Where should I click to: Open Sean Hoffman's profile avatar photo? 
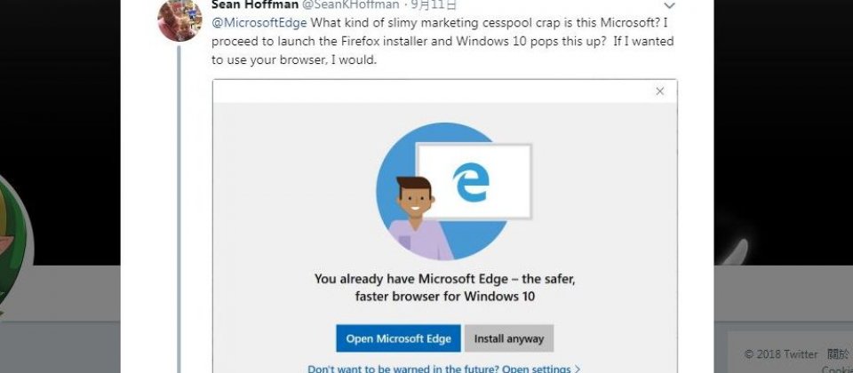[x=180, y=20]
